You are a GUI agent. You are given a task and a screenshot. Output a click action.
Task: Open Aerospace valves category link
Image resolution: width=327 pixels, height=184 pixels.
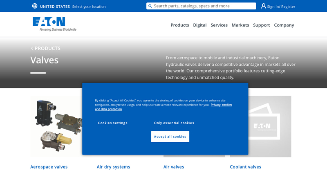tap(49, 167)
